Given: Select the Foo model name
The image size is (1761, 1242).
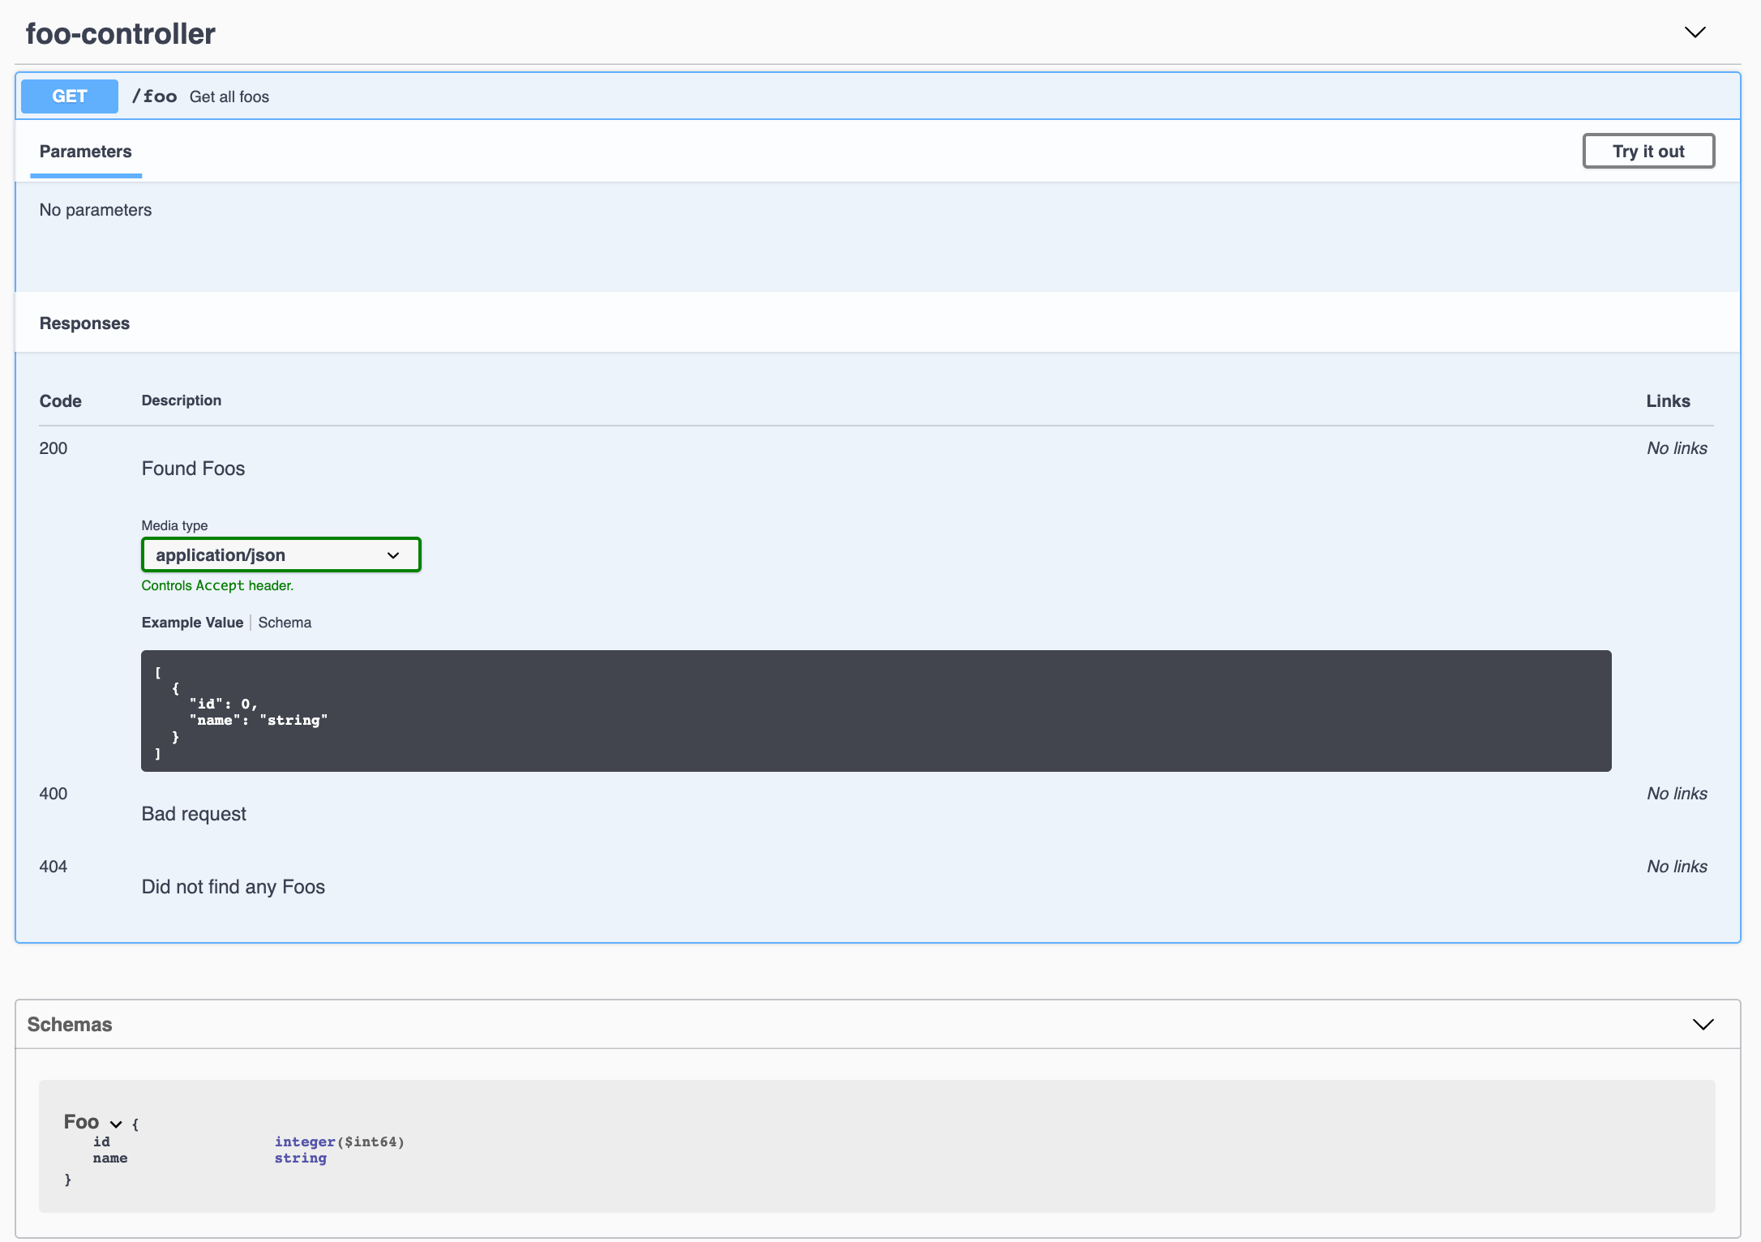Looking at the screenshot, I should (x=81, y=1122).
